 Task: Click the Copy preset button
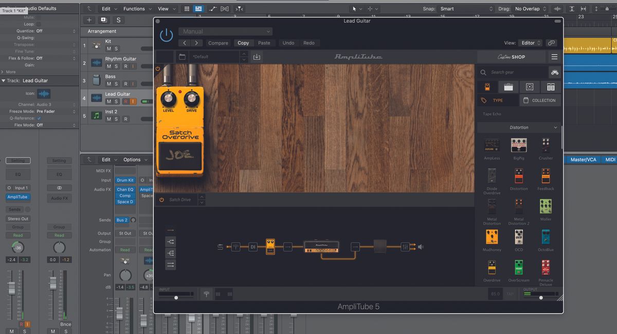[x=243, y=43]
